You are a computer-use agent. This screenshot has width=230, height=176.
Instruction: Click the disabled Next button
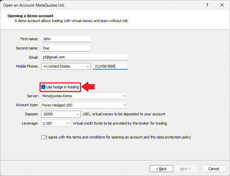pyautogui.click(x=186, y=169)
